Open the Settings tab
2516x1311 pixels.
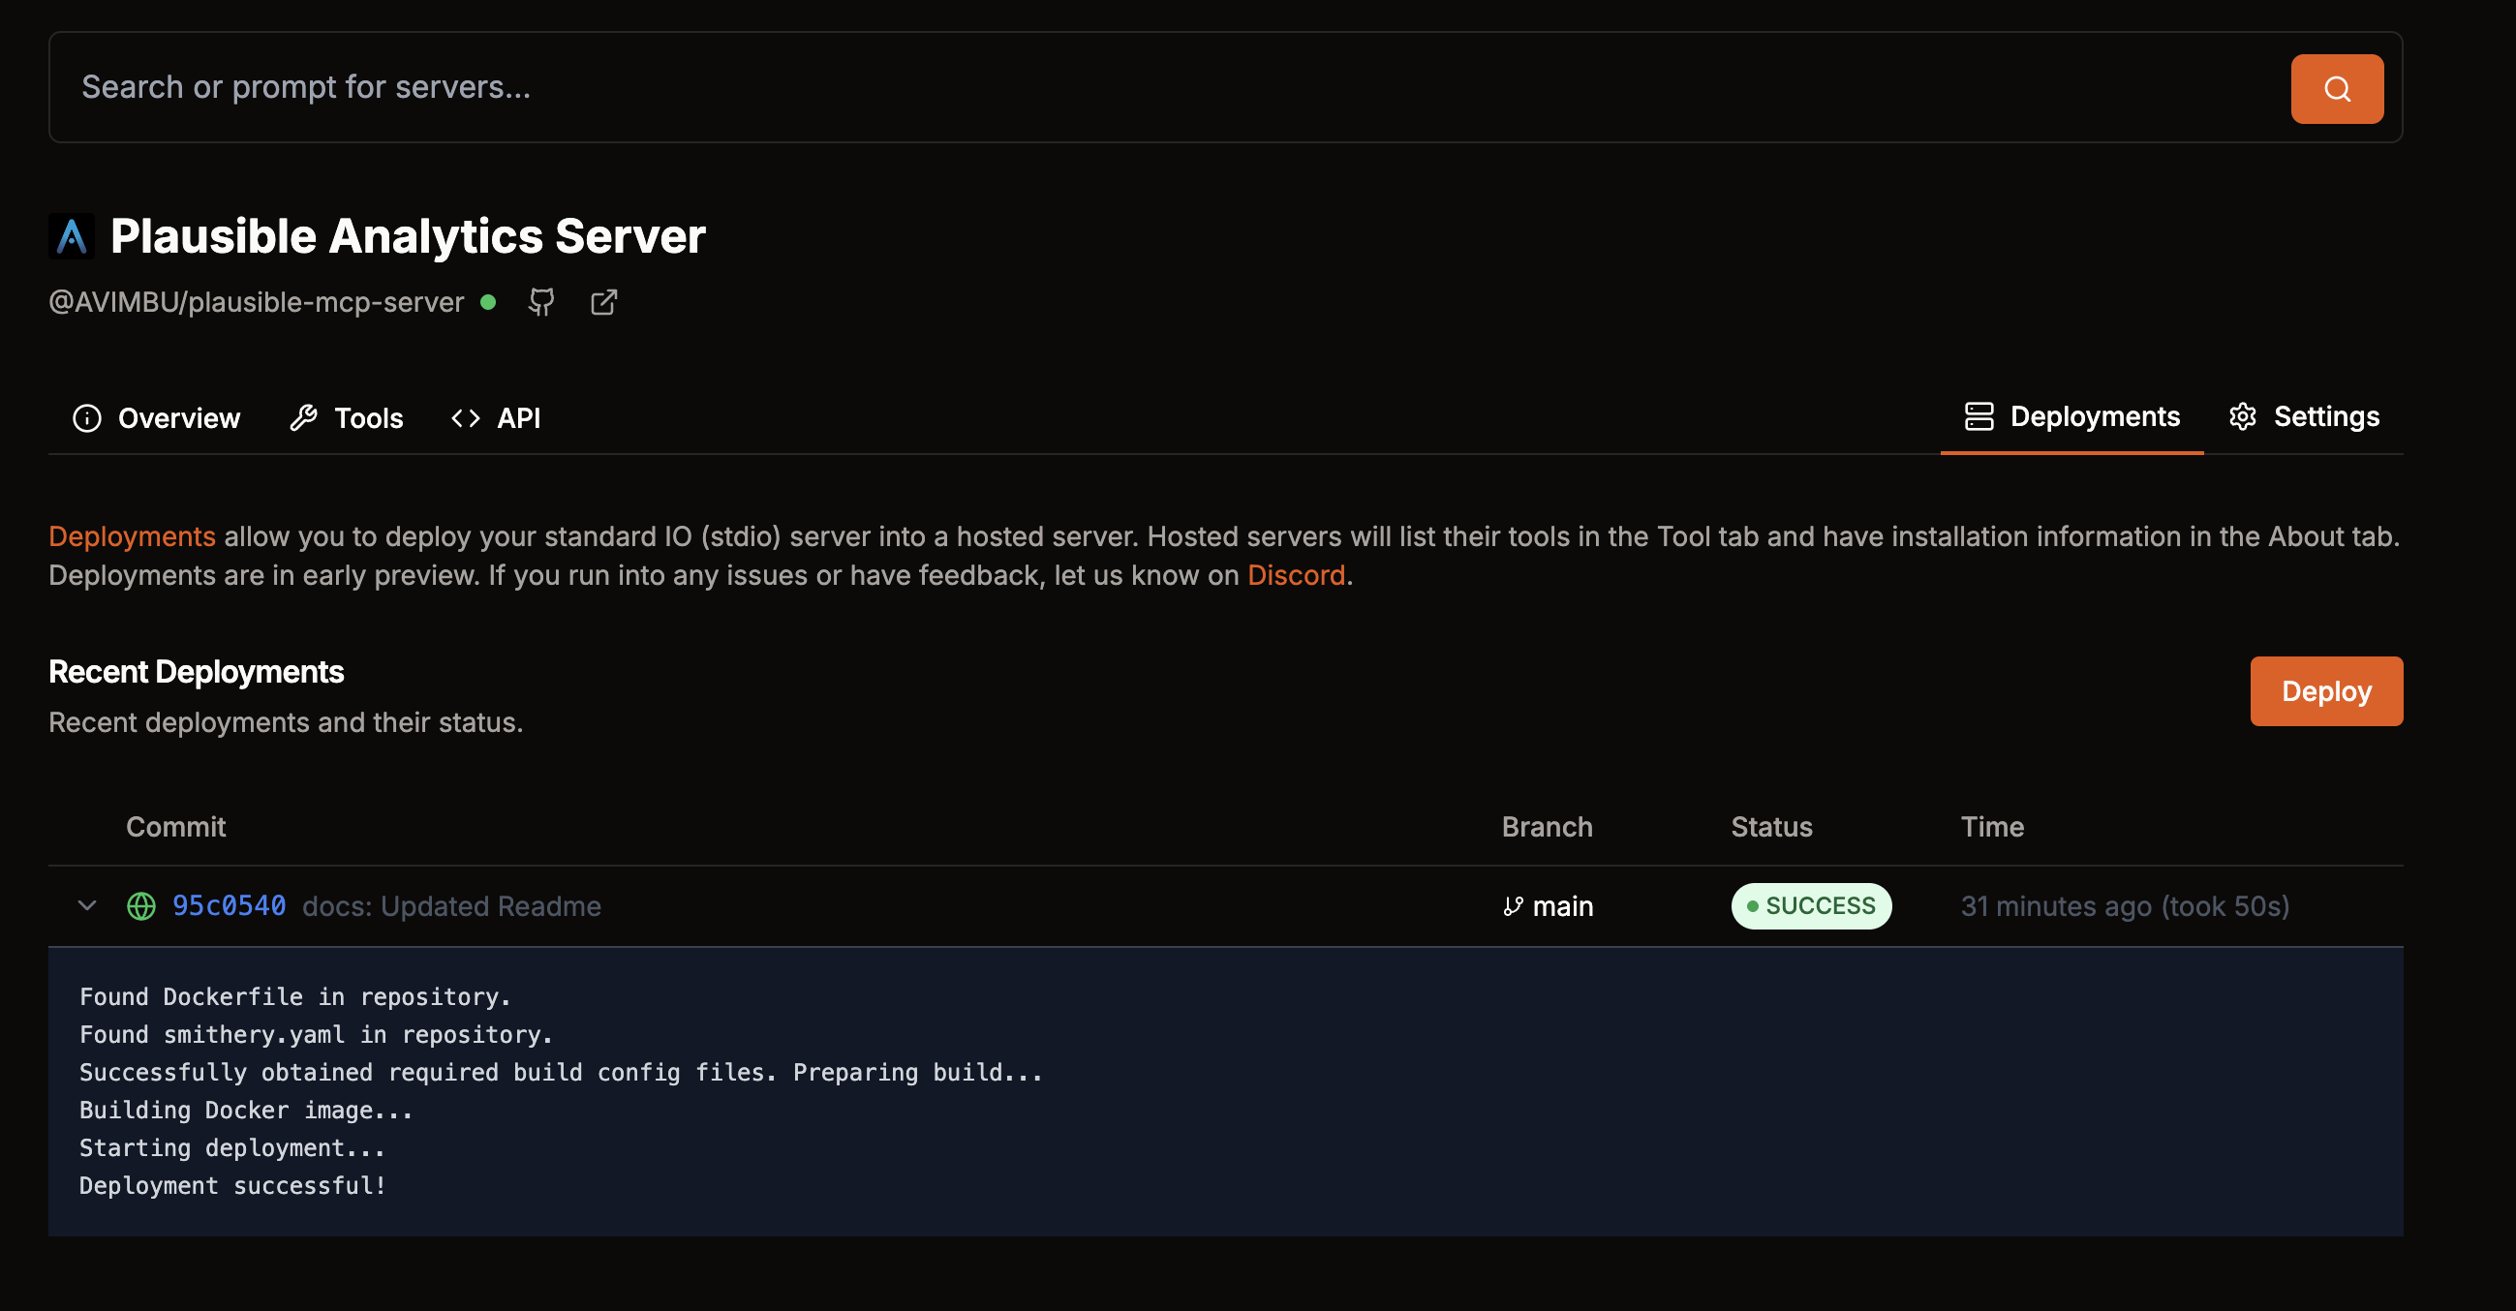[2304, 416]
